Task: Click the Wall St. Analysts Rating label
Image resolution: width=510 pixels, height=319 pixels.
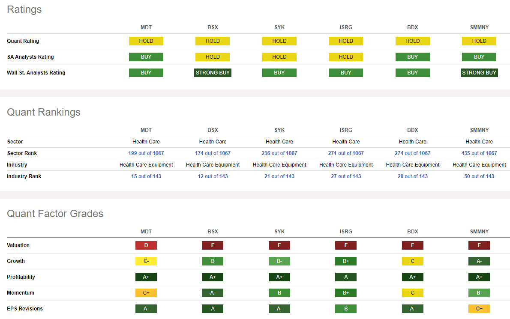Action: click(36, 73)
